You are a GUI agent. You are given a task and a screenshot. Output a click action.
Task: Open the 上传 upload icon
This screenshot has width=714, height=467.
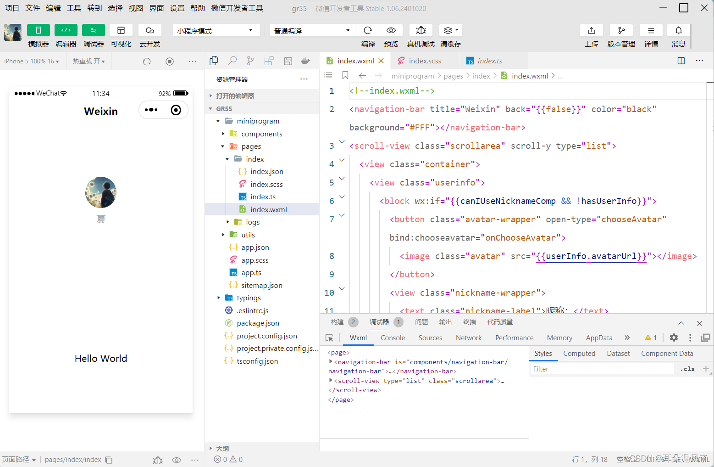click(592, 30)
